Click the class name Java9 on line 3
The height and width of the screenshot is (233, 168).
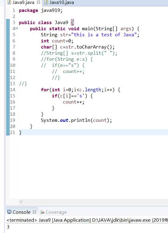point(62,23)
